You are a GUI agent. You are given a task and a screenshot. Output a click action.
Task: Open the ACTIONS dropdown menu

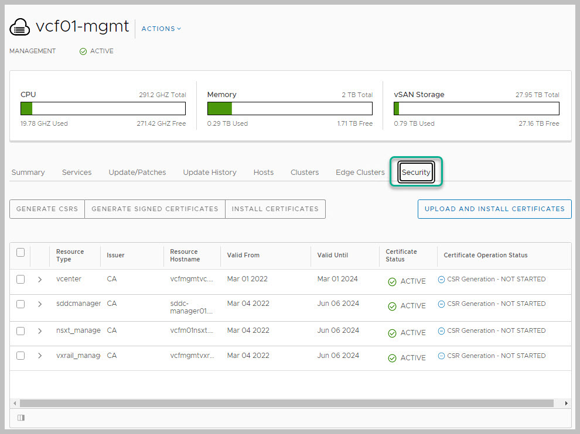click(x=161, y=29)
